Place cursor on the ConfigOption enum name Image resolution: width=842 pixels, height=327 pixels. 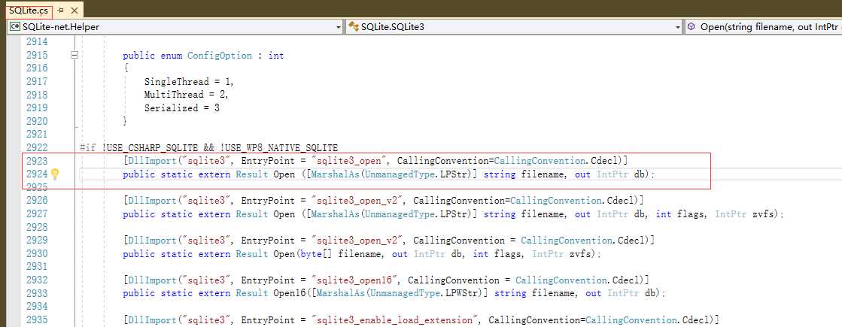[220, 55]
